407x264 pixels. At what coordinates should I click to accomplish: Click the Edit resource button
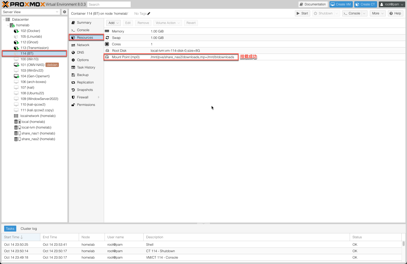pyautogui.click(x=128, y=23)
